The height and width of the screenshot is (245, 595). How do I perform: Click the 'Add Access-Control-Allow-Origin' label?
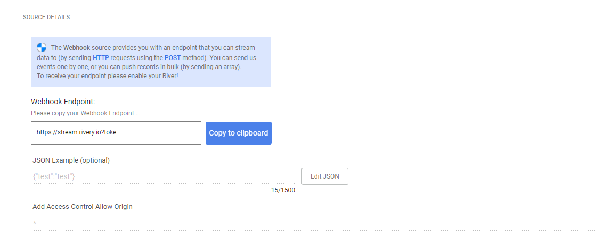click(83, 206)
